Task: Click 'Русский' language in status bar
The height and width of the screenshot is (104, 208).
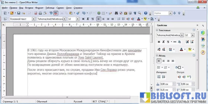Action: point(78,102)
